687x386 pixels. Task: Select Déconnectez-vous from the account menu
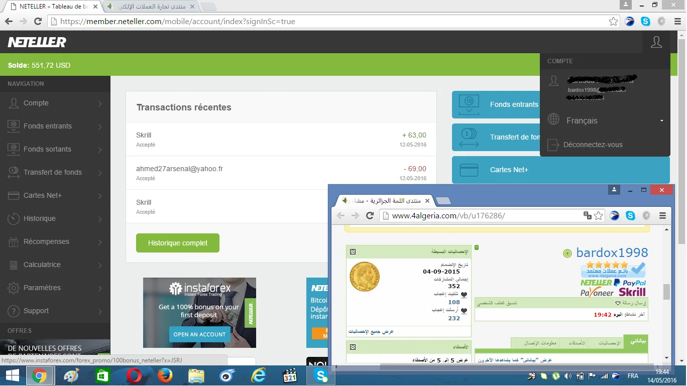[593, 145]
